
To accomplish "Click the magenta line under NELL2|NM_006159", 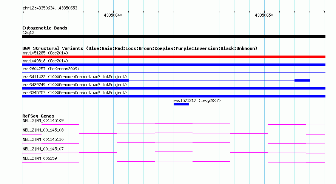I will tap(174, 161).
